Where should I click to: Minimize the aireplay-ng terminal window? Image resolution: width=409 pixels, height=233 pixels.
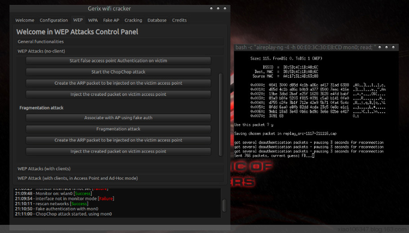tap(380, 47)
